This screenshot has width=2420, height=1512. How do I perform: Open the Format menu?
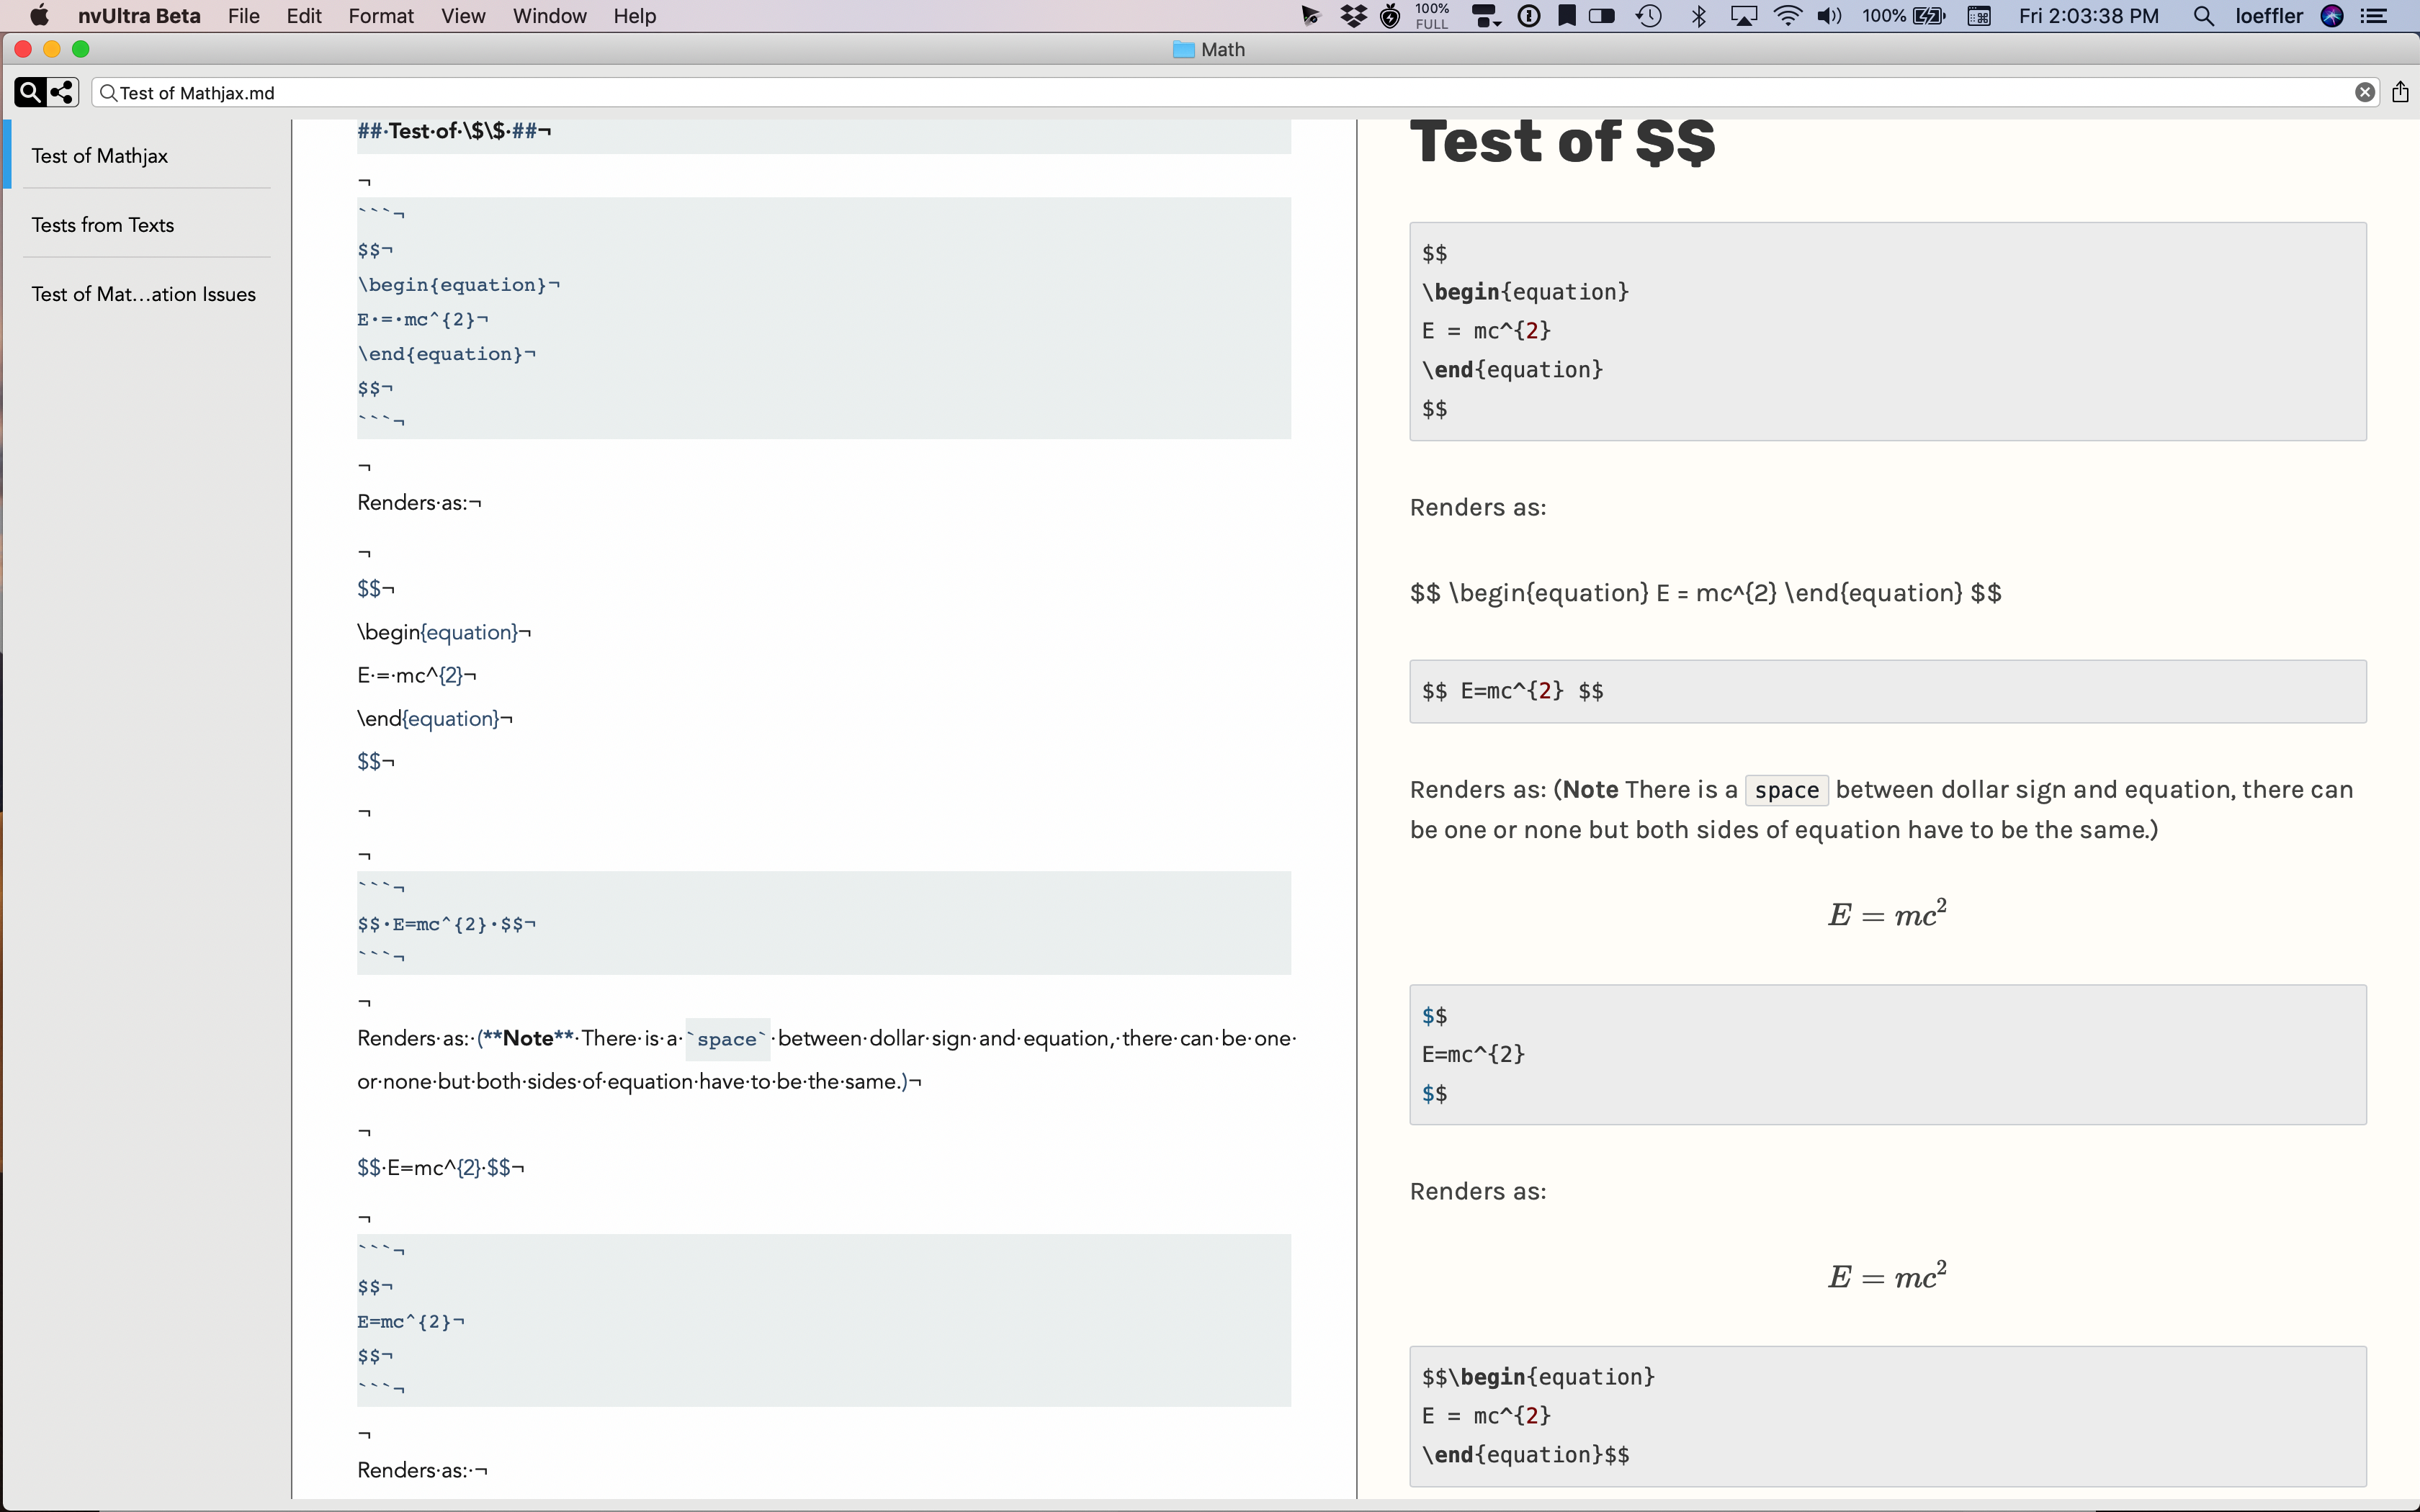pos(380,16)
